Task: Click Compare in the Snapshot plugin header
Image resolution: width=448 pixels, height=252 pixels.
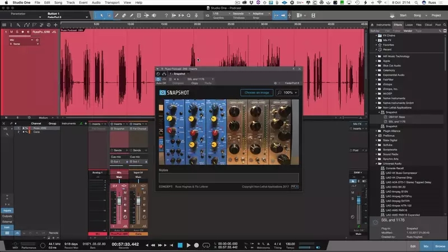Action: (178, 83)
